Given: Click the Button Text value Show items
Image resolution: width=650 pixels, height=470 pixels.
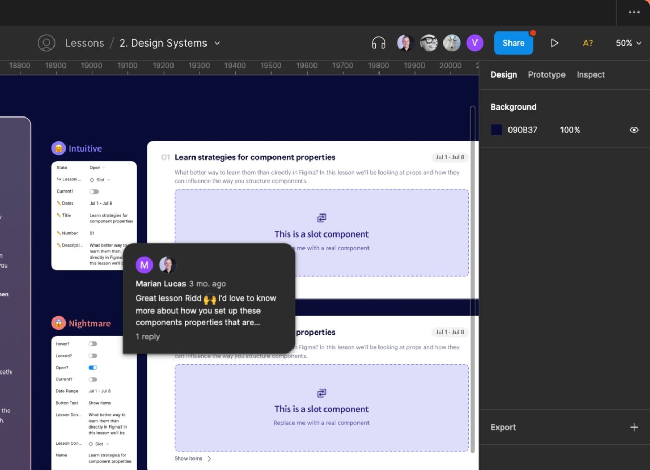Looking at the screenshot, I should [x=100, y=403].
